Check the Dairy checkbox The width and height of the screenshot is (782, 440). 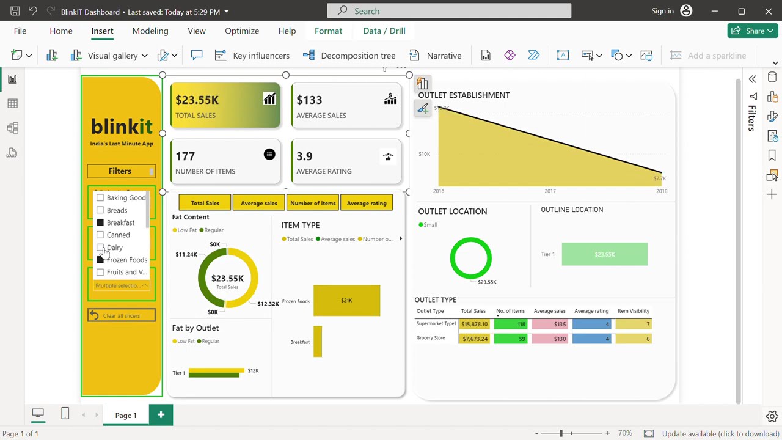tap(100, 248)
